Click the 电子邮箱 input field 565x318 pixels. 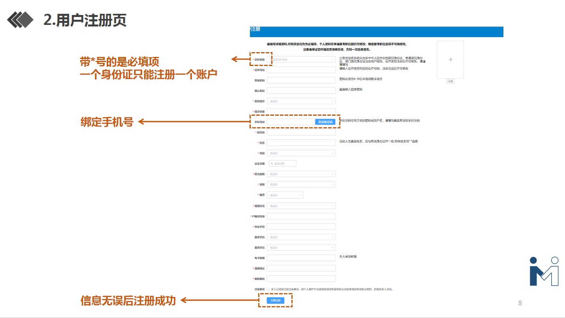tap(301, 258)
